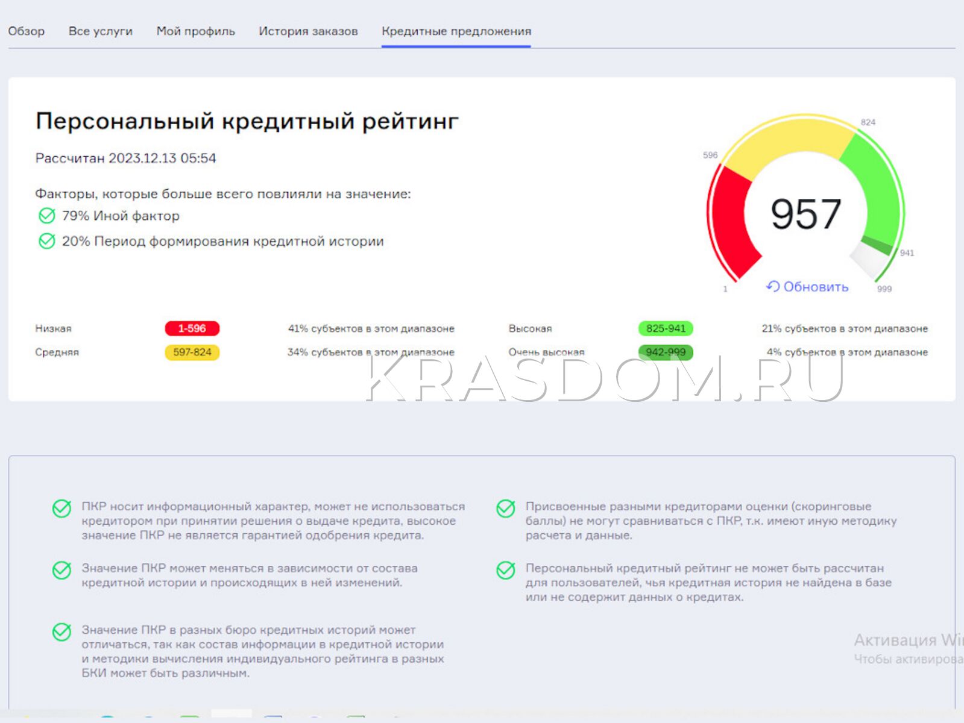Image resolution: width=964 pixels, height=723 pixels.
Task: Click the Низкая rating label
Action: pos(53,328)
